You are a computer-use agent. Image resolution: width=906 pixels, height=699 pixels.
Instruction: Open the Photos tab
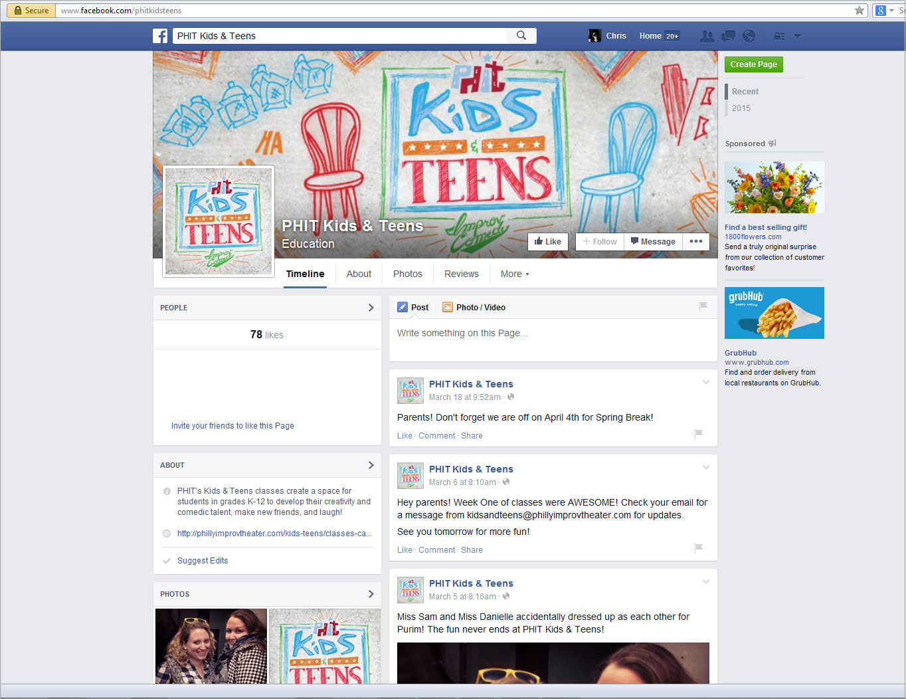408,274
